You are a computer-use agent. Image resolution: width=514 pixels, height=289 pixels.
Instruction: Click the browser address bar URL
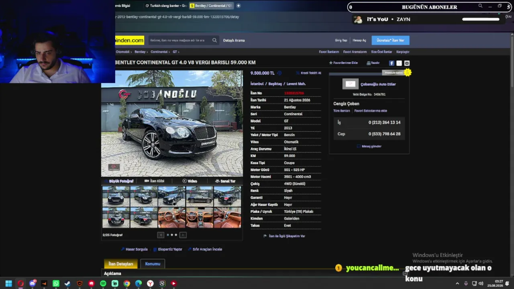177,17
